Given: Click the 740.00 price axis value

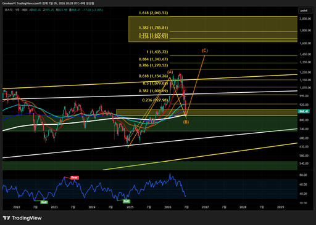Looking at the screenshot, I should coord(304,129).
